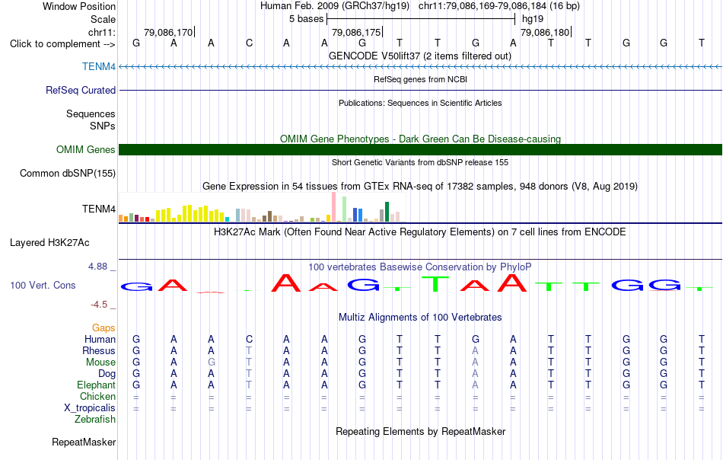The width and height of the screenshot is (723, 460).
Task: Click the Scale track label
Action: point(103,19)
